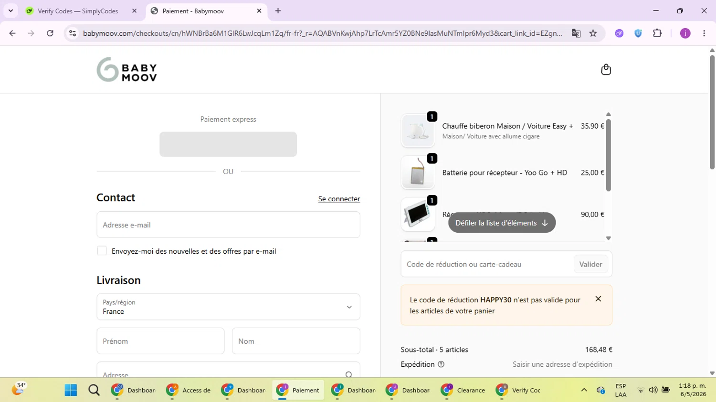
Task: Open the Verify Coc taskbar window
Action: [518, 390]
